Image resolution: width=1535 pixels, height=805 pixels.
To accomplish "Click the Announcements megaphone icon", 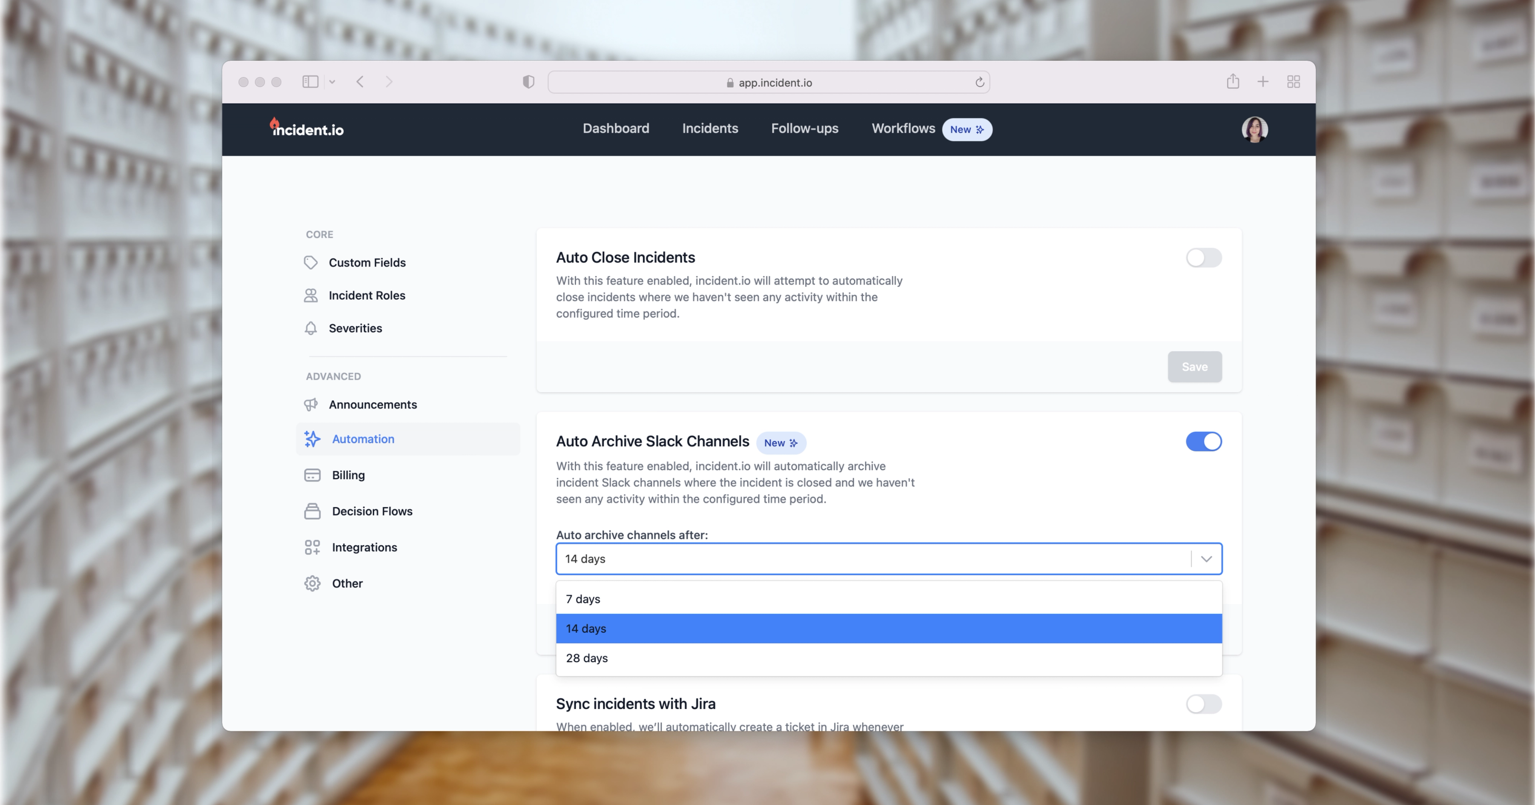I will [311, 405].
